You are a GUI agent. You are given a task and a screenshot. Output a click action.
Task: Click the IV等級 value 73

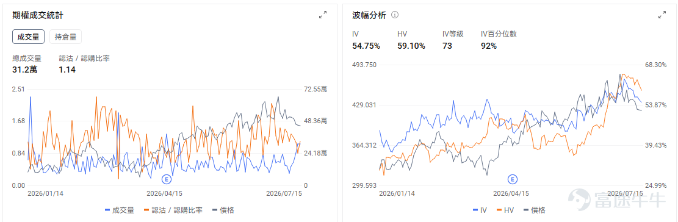(447, 46)
